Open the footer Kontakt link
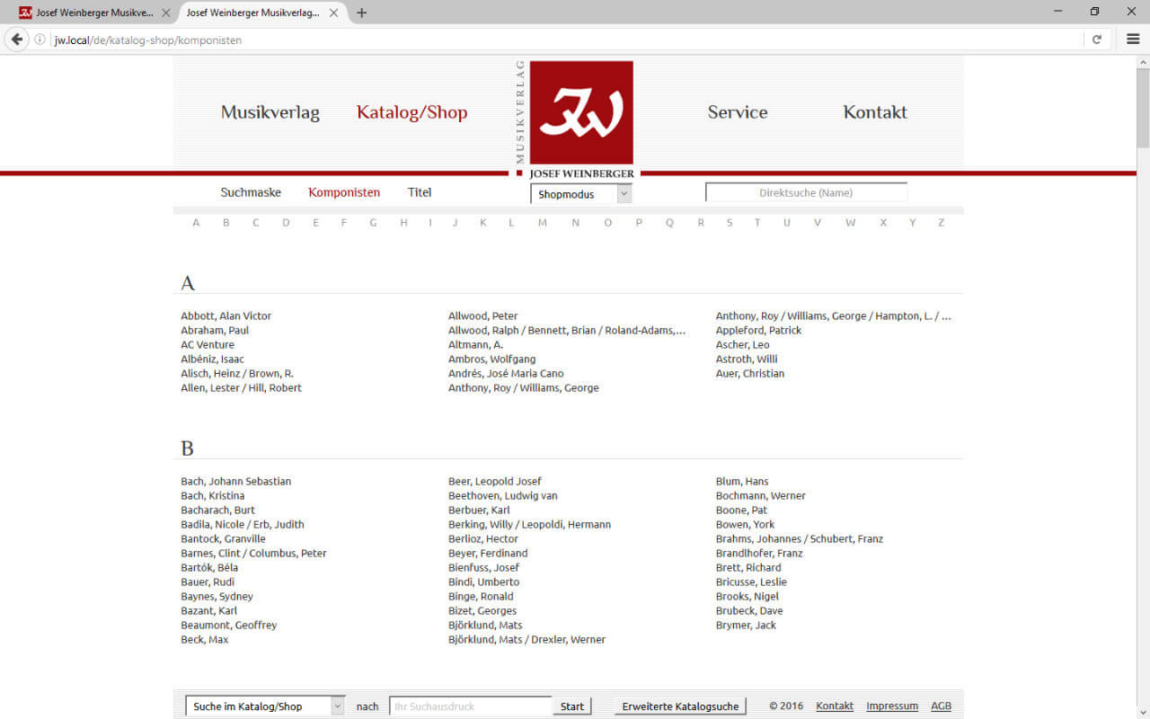 pos(835,706)
